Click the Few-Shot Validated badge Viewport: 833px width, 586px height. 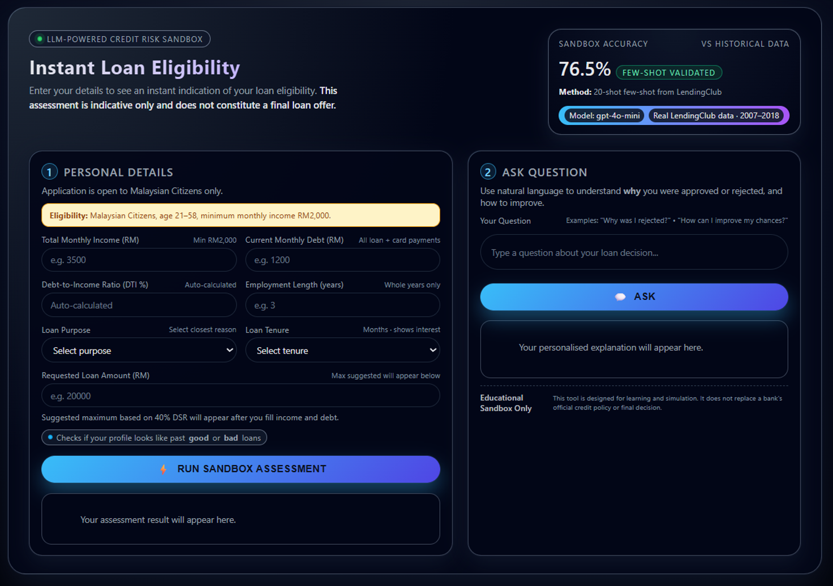668,72
